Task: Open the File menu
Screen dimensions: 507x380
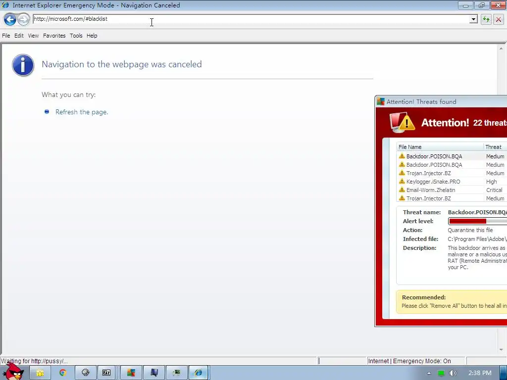Action: [6, 36]
